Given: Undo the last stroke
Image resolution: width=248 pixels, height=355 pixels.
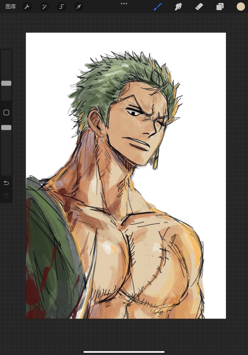Looking at the screenshot, I should click(x=6, y=183).
